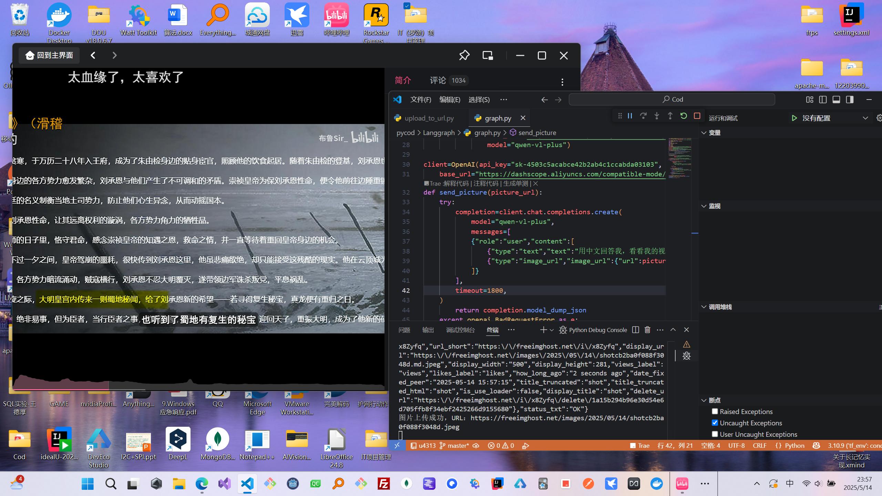The height and width of the screenshot is (496, 882).
Task: Switch to the 输出 panel tab
Action: pyautogui.click(x=428, y=330)
